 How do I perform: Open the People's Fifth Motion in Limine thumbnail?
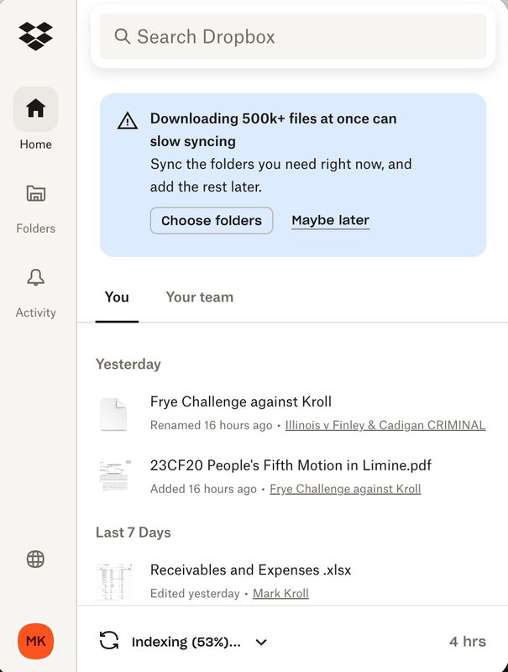point(113,476)
